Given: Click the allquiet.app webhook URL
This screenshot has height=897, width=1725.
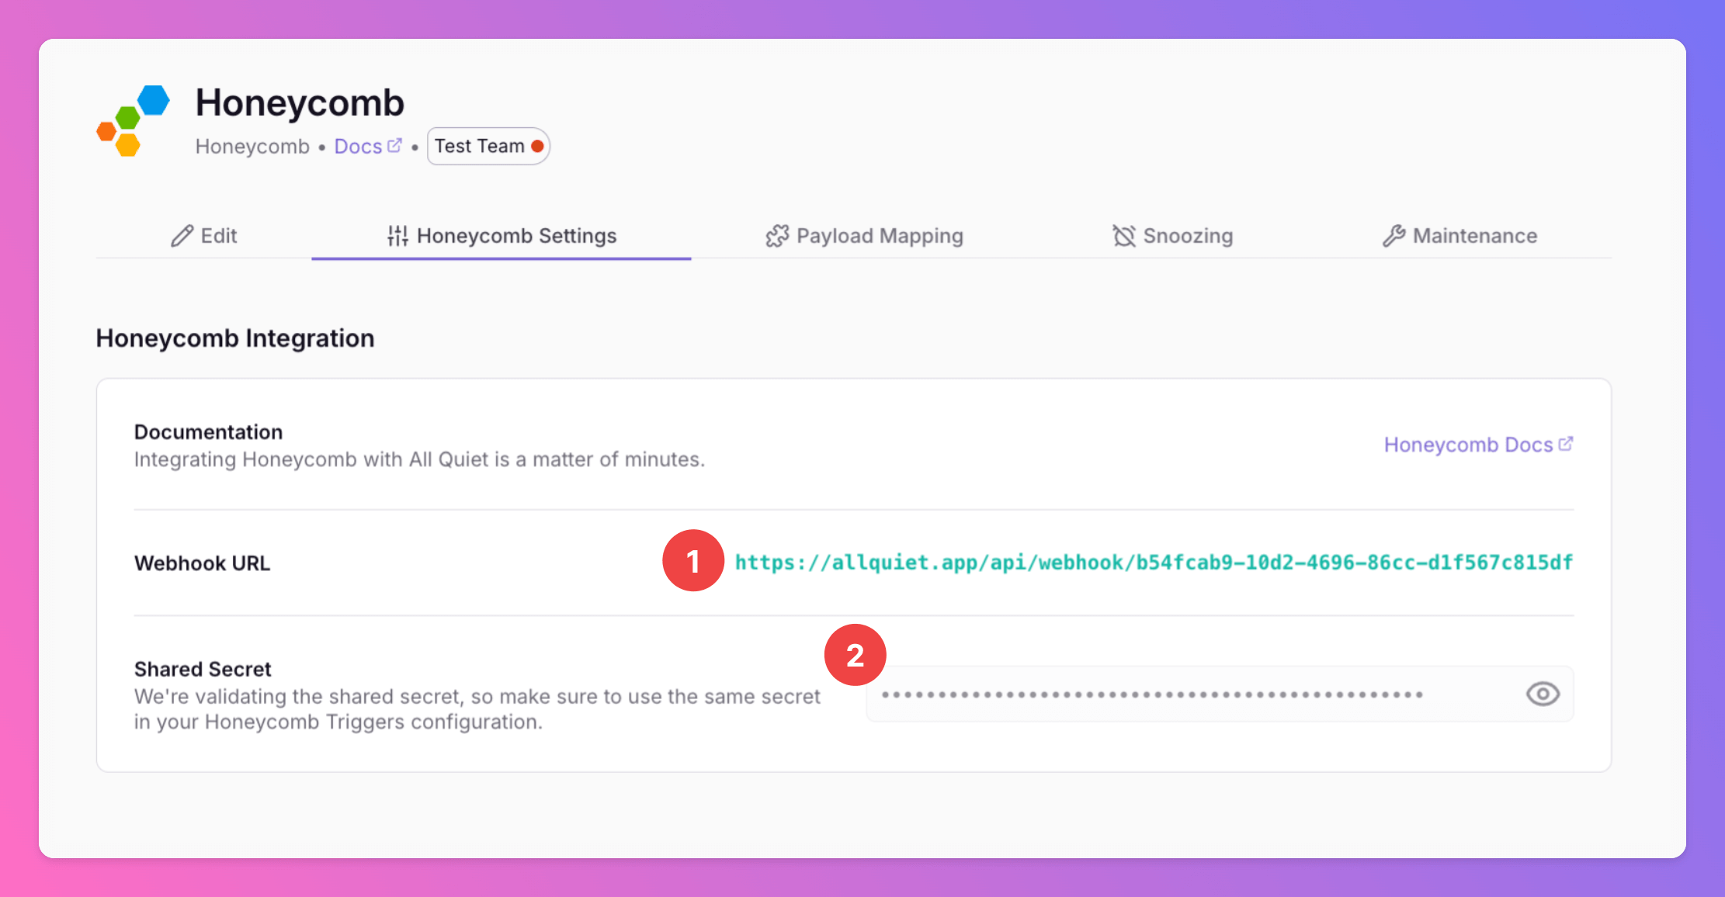Looking at the screenshot, I should click(1154, 563).
